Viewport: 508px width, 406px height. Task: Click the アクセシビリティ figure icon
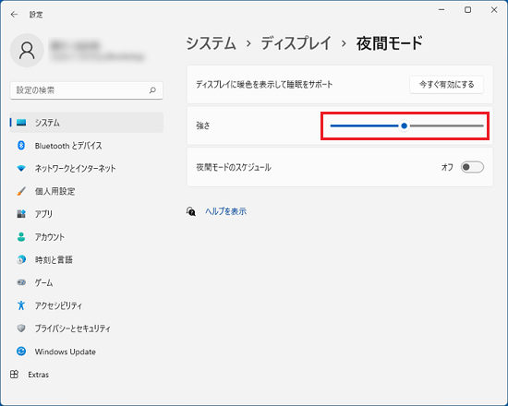coord(21,305)
